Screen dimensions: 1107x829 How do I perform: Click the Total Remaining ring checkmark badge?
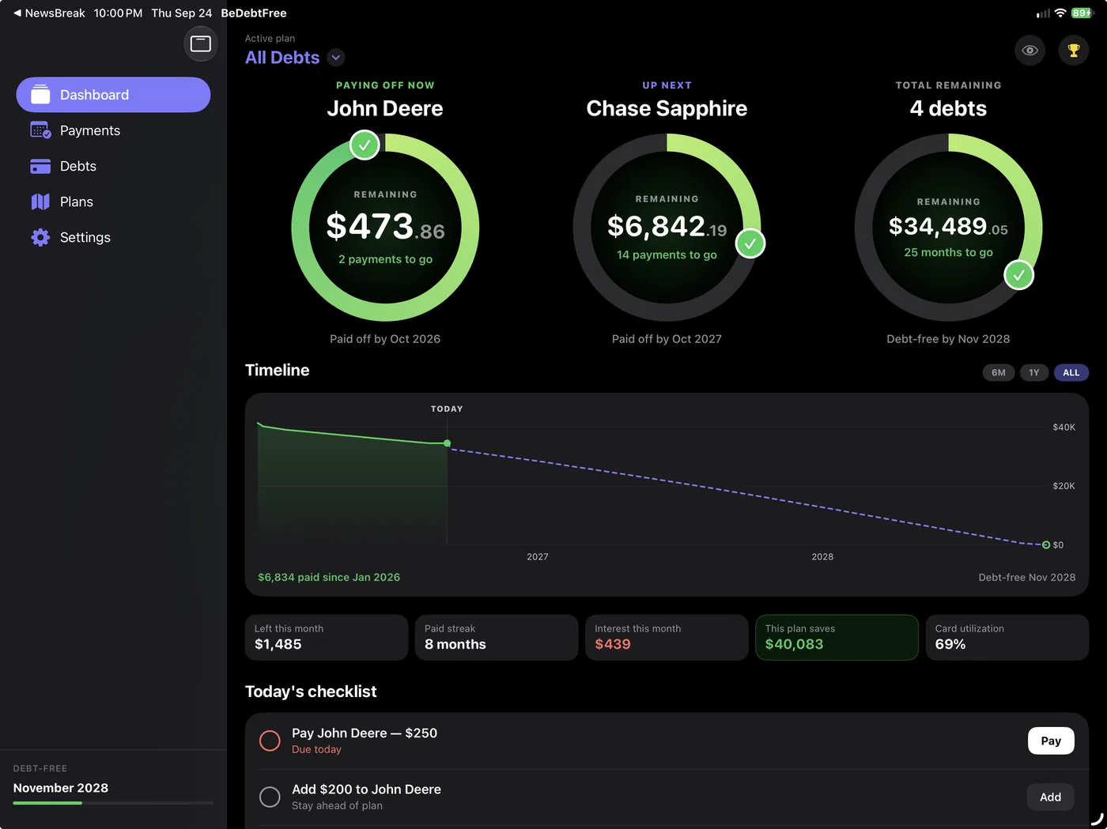[1019, 275]
